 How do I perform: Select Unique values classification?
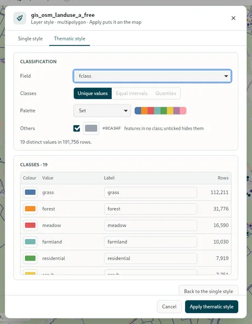[x=93, y=94]
